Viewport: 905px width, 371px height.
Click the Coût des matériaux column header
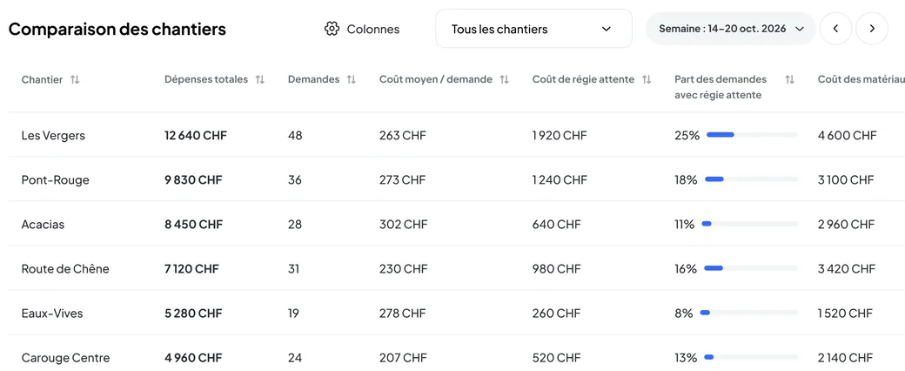(861, 80)
